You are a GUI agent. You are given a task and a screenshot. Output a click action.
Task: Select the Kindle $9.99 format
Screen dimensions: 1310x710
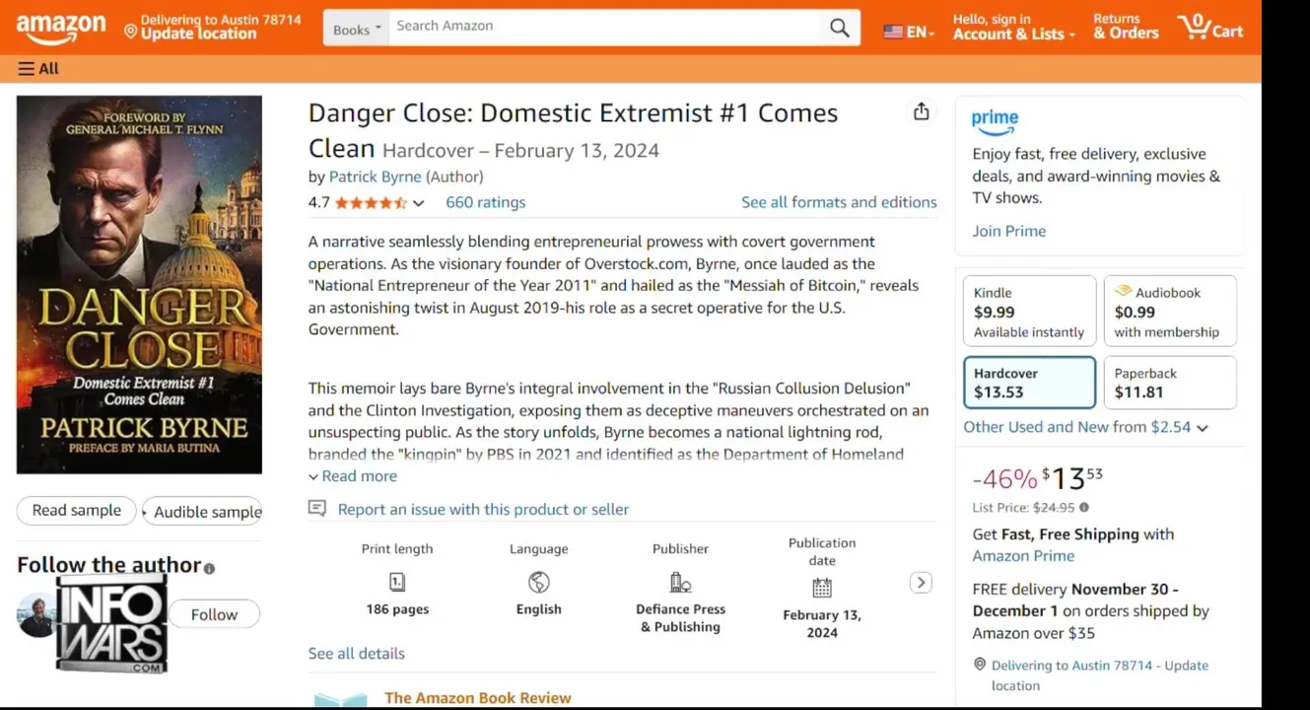[x=1029, y=312]
